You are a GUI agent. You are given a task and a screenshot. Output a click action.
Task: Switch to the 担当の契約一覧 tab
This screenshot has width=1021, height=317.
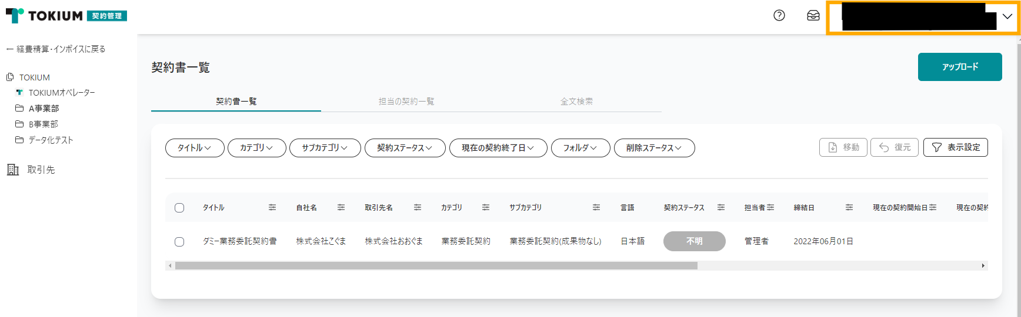(406, 102)
